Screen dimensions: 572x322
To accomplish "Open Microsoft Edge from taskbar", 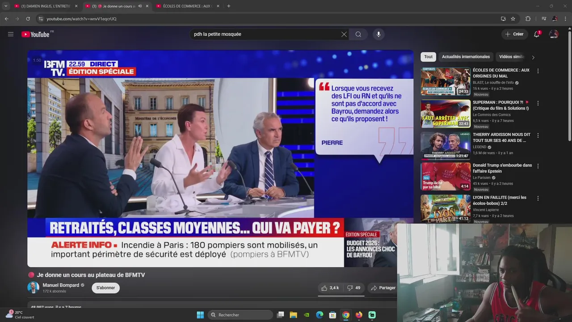I will [320, 315].
